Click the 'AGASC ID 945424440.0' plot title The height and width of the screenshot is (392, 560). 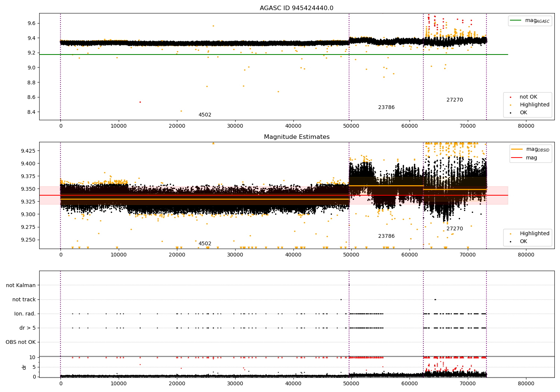[296, 8]
